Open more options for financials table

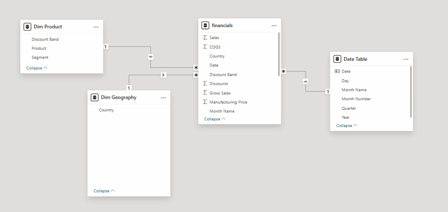coord(274,25)
